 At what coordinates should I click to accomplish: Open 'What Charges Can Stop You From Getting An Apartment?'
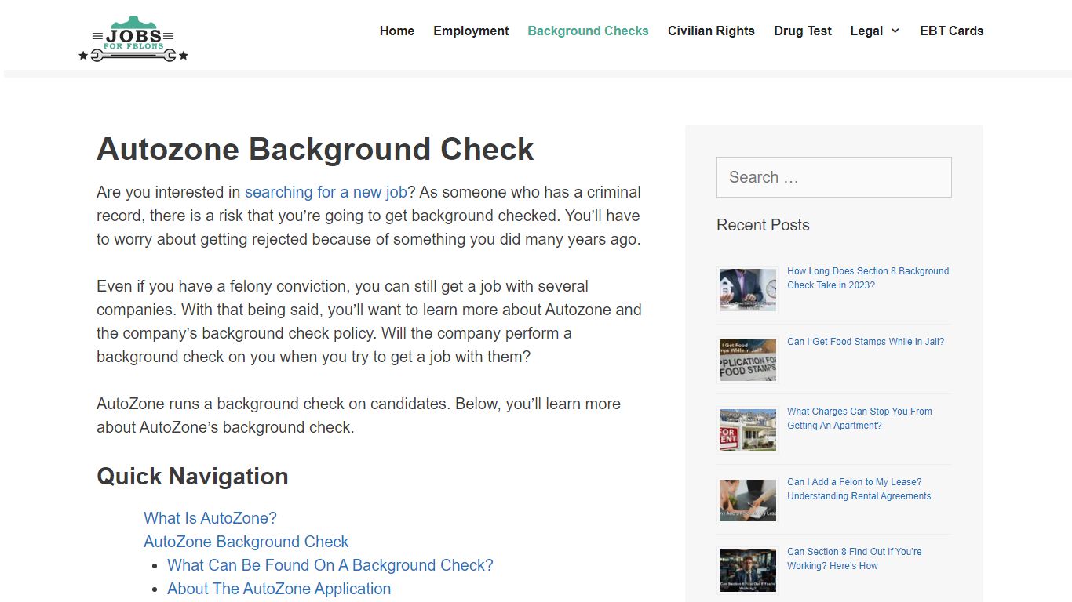(859, 419)
